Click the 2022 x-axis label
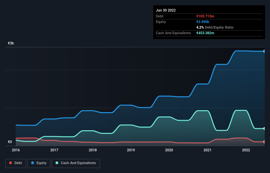 (x=246, y=150)
